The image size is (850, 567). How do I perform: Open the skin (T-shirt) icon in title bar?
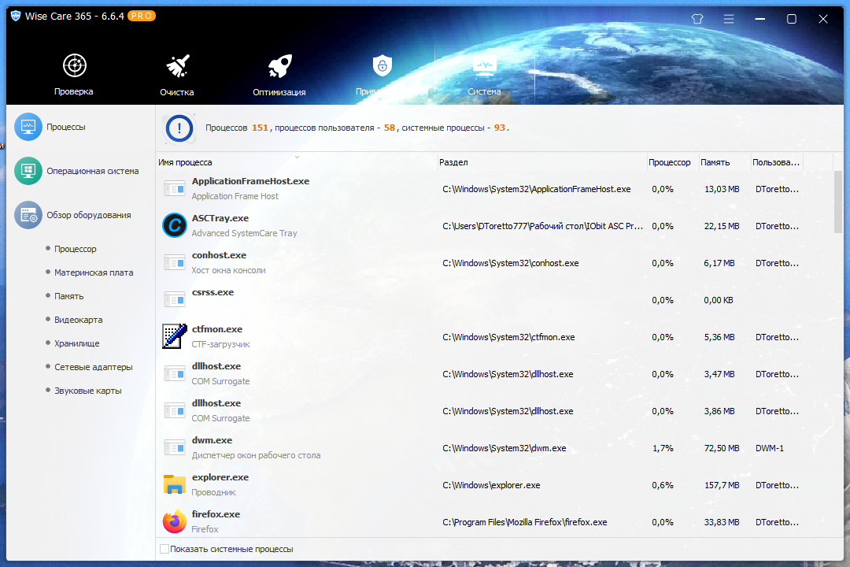coord(697,19)
